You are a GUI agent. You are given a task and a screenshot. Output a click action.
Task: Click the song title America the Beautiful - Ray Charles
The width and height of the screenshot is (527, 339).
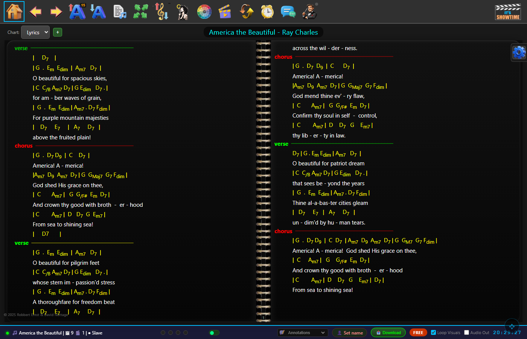[263, 32]
